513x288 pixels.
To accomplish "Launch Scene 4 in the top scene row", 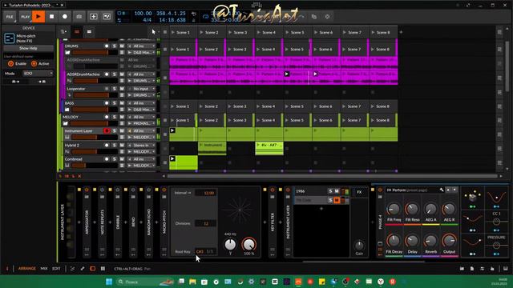I will (269, 32).
